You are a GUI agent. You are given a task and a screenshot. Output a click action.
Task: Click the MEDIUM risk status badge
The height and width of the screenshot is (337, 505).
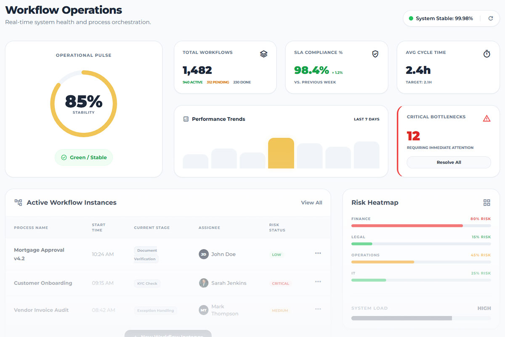[280, 310]
